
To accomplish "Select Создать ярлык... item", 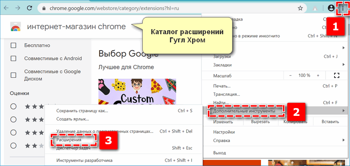I will 124,119.
